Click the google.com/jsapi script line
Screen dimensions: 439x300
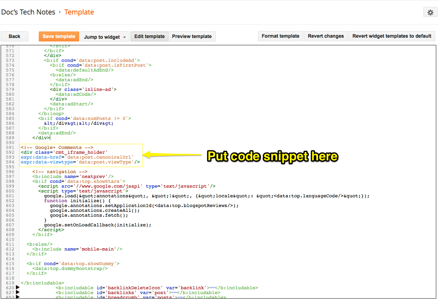127,186
